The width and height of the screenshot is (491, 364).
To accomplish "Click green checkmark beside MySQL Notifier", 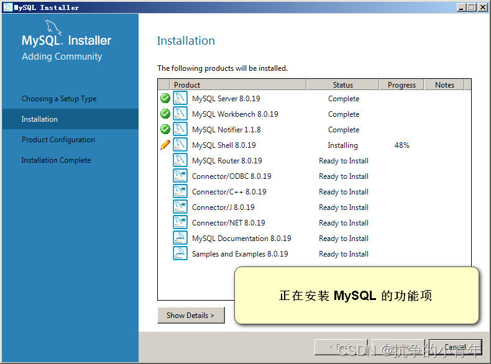I will click(x=165, y=129).
